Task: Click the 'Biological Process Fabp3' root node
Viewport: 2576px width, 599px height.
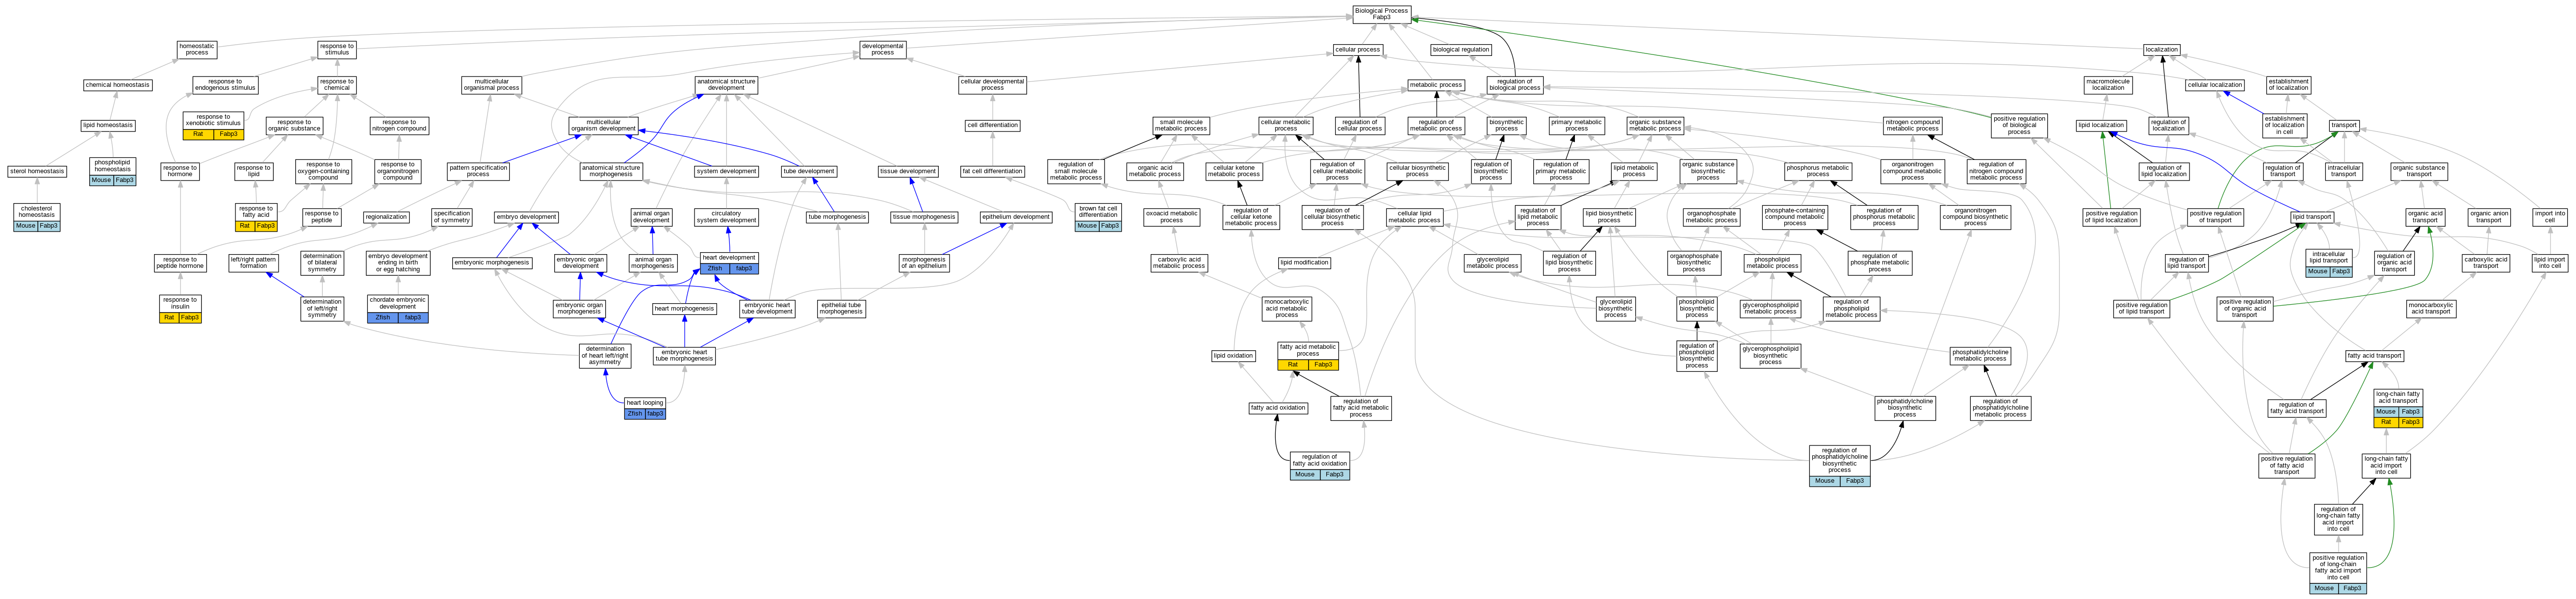Action: click(x=1381, y=14)
